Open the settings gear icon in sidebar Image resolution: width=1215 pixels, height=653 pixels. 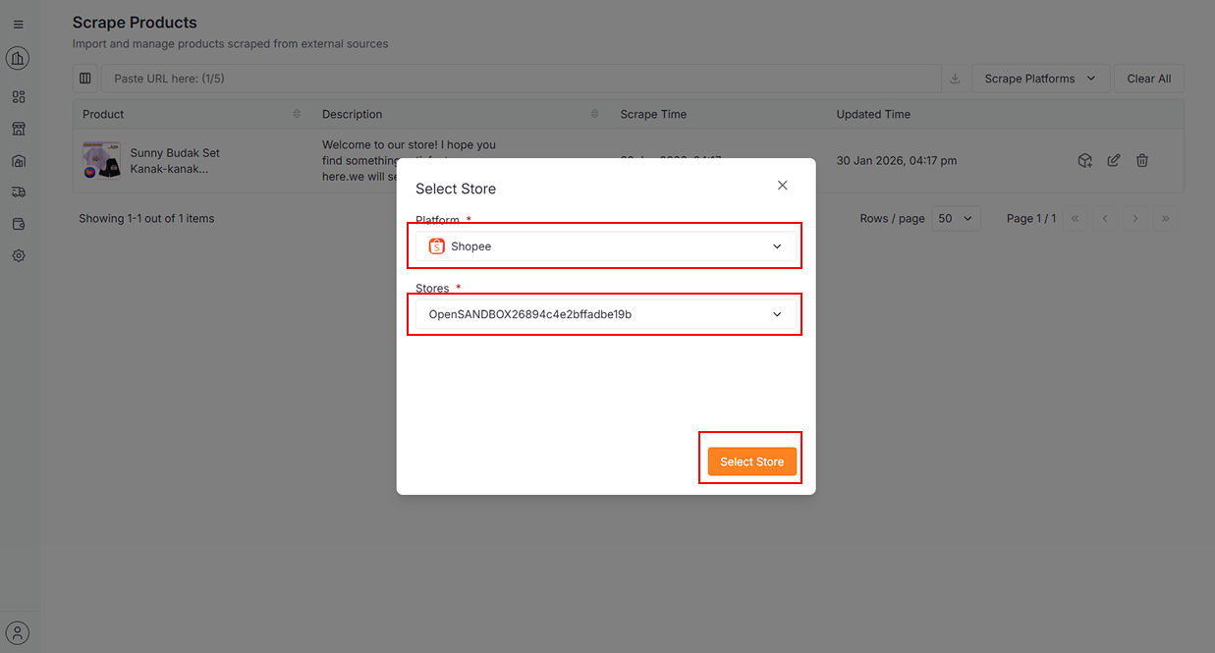19,255
